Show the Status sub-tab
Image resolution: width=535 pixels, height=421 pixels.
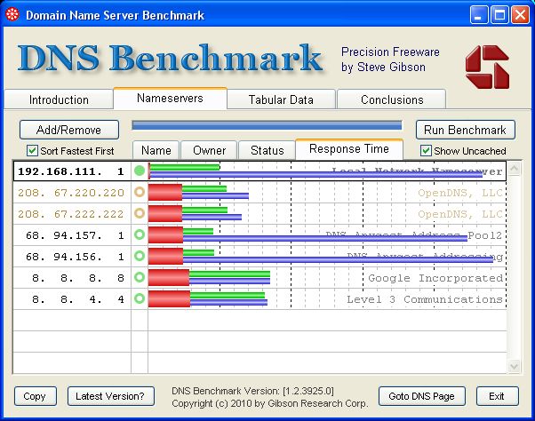coord(267,150)
